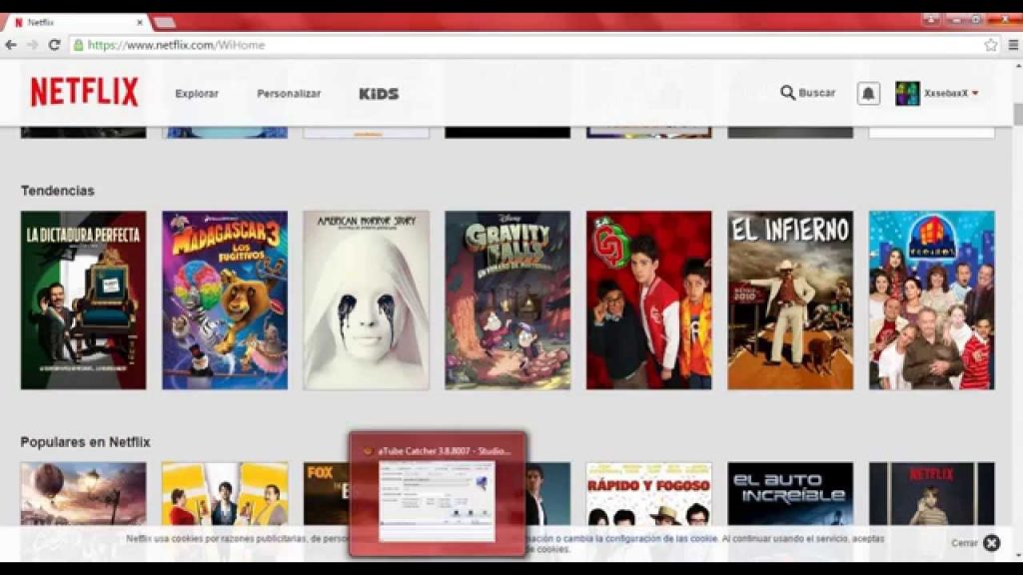Open the American Horror Story poster
The height and width of the screenshot is (575, 1023).
click(x=366, y=299)
